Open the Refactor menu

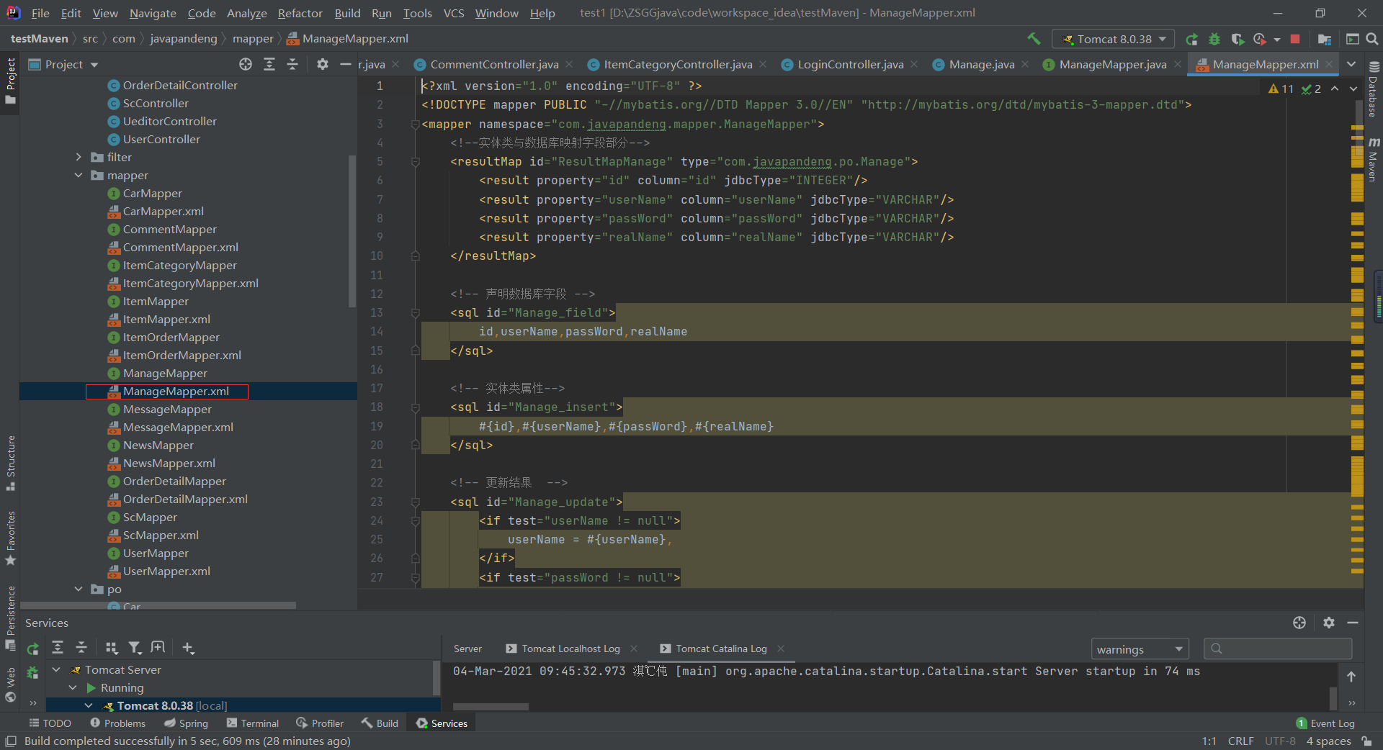300,13
